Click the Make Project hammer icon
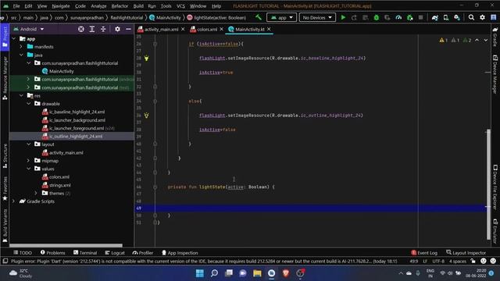Image resolution: width=500 pixels, height=281 pixels. coord(259,17)
